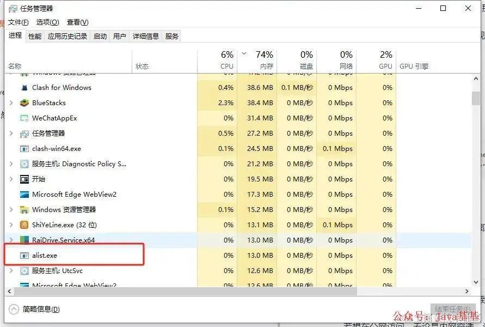The width and height of the screenshot is (485, 327).
Task: Click the Windows 资源管理器 15.2 MB folder icon
Action: (24, 210)
